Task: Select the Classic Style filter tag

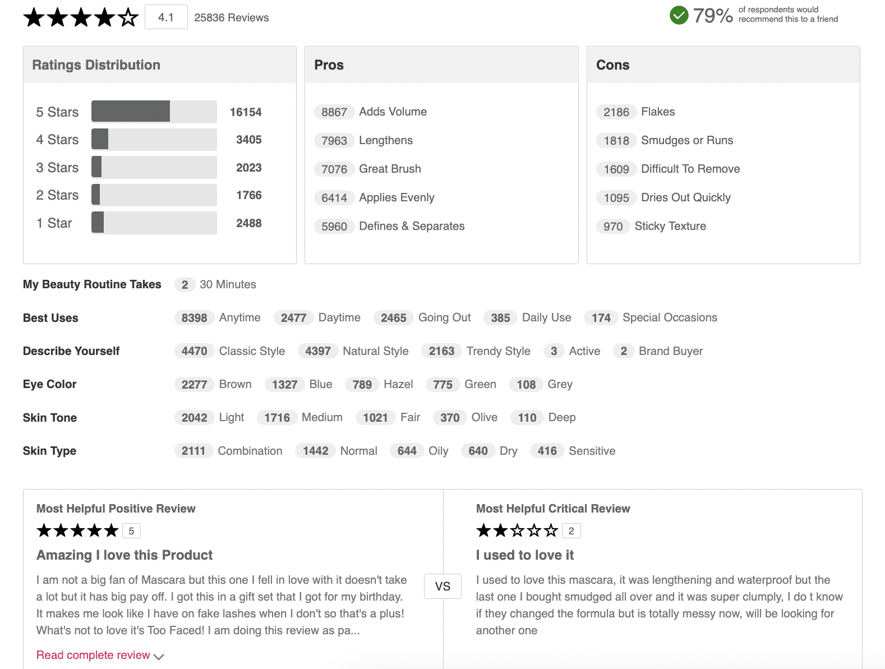Action: tap(252, 351)
